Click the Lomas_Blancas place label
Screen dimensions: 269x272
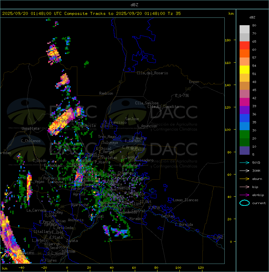(x=186, y=200)
